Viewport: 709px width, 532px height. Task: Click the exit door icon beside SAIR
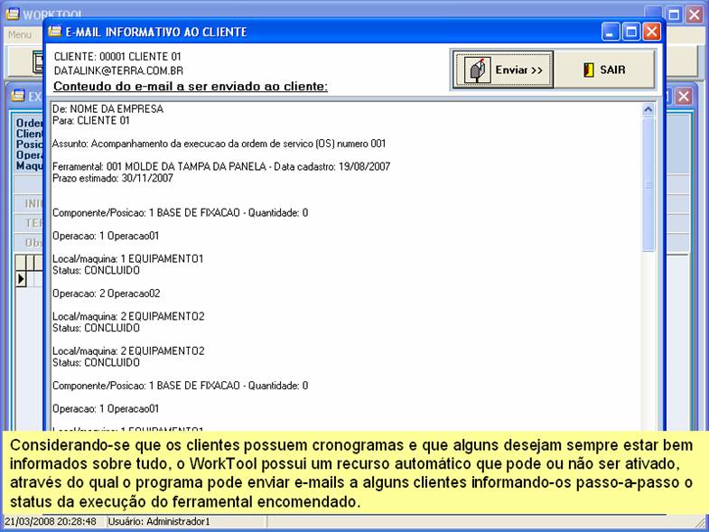[x=588, y=70]
